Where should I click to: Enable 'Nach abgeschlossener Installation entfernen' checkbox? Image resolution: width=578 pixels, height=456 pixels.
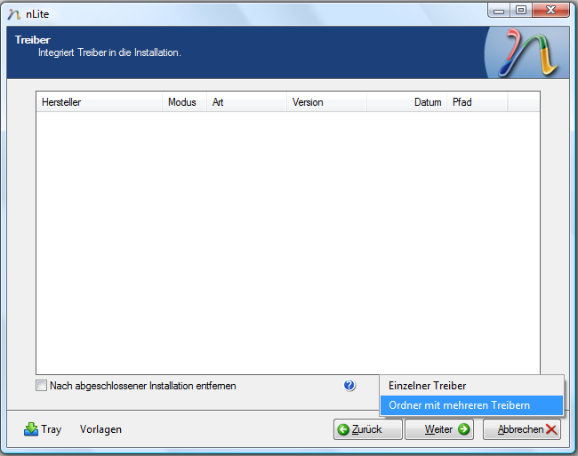[41, 386]
